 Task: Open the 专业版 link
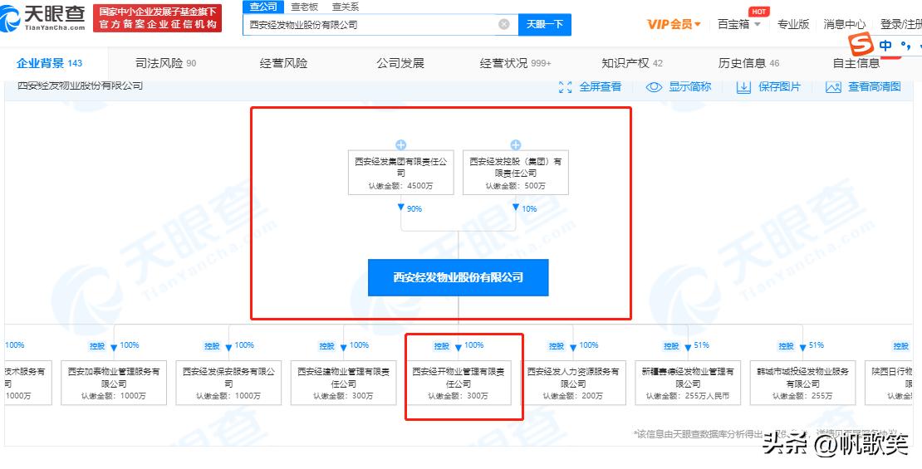point(793,24)
